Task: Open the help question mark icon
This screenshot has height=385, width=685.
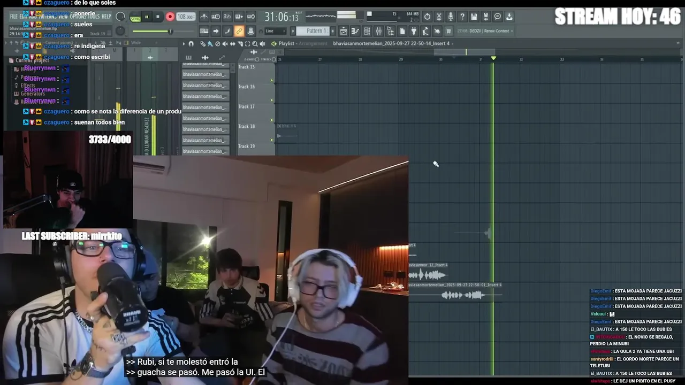Action: (462, 17)
